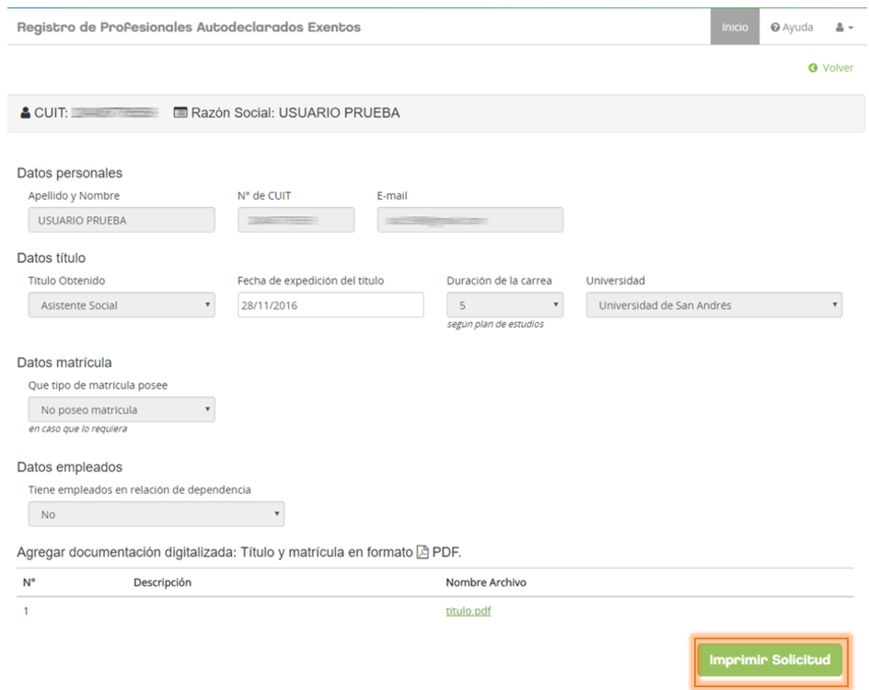Expand the Título Obtenido dropdown
Screen dimensions: 869x690
122,305
